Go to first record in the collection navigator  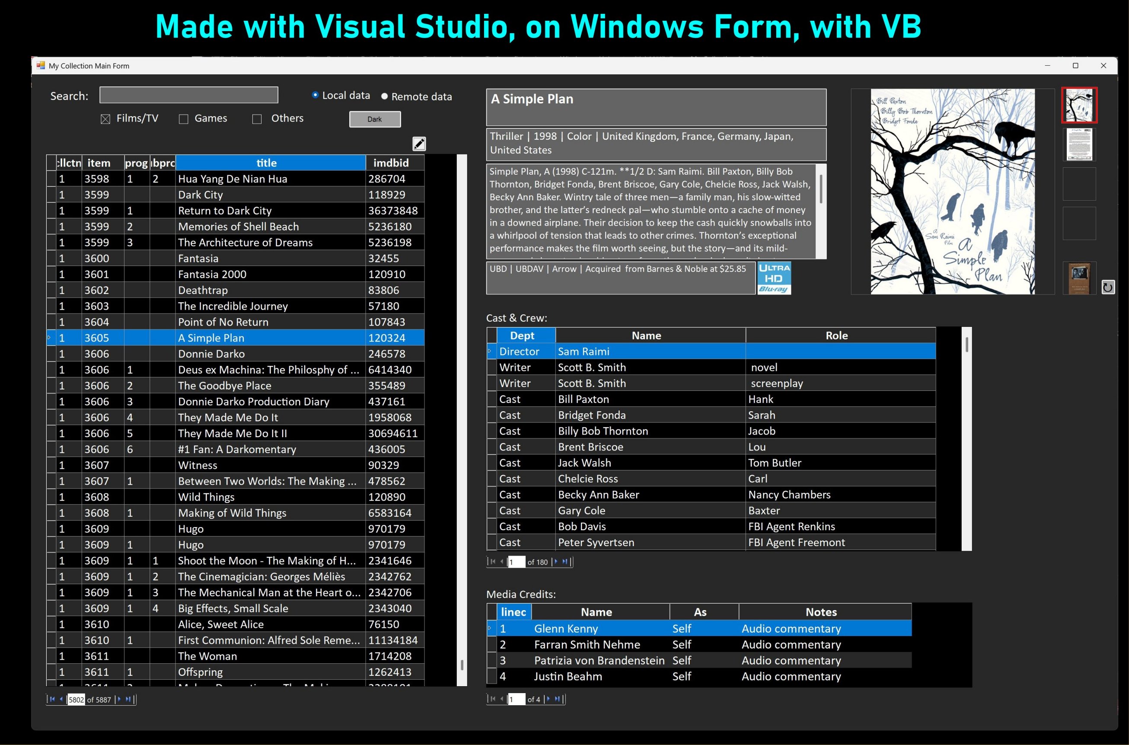pos(52,699)
